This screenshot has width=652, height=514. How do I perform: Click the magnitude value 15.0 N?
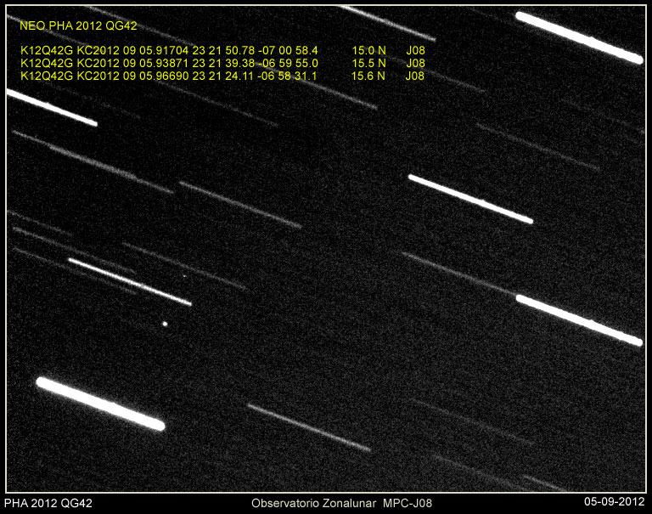[x=368, y=51]
